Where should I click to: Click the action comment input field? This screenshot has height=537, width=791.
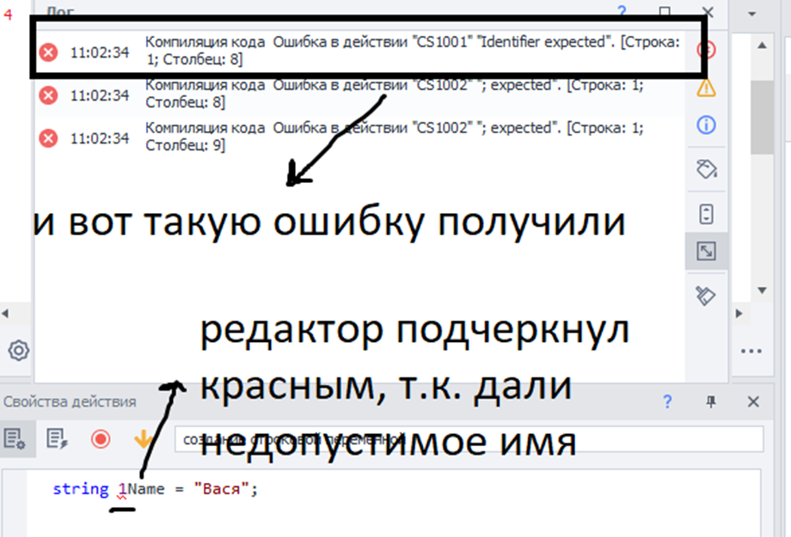(469, 439)
